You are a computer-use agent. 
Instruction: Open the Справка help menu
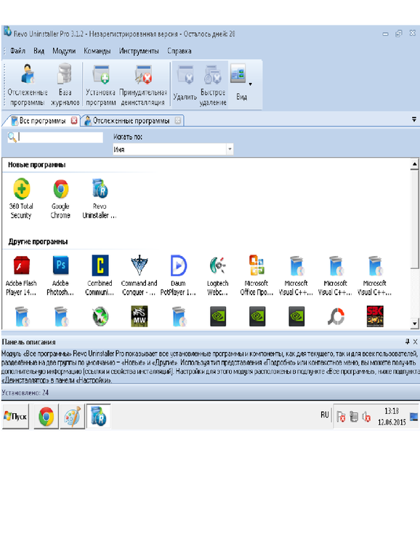179,51
